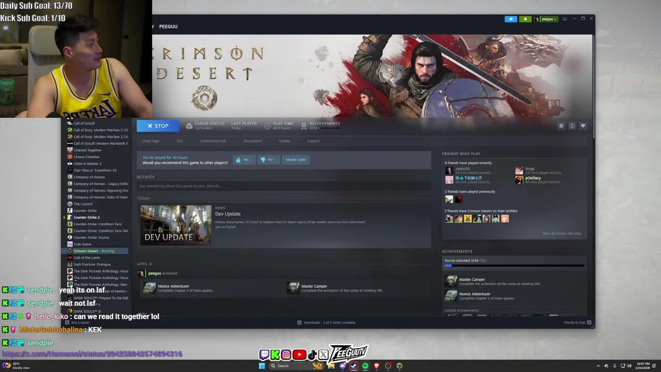The height and width of the screenshot is (372, 661).
Task: Go to the Store Page tab
Action: point(151,141)
